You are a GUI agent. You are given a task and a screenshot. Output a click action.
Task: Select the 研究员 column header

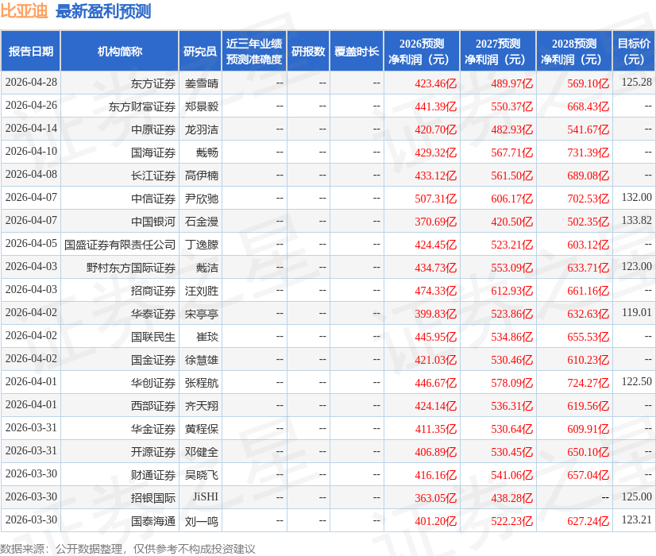coord(200,51)
